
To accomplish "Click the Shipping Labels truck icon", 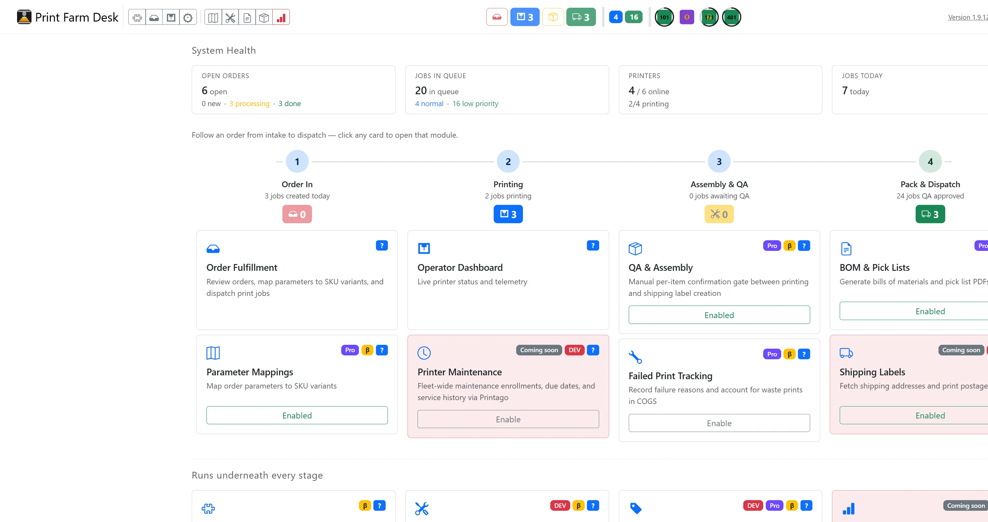I will click(x=846, y=353).
